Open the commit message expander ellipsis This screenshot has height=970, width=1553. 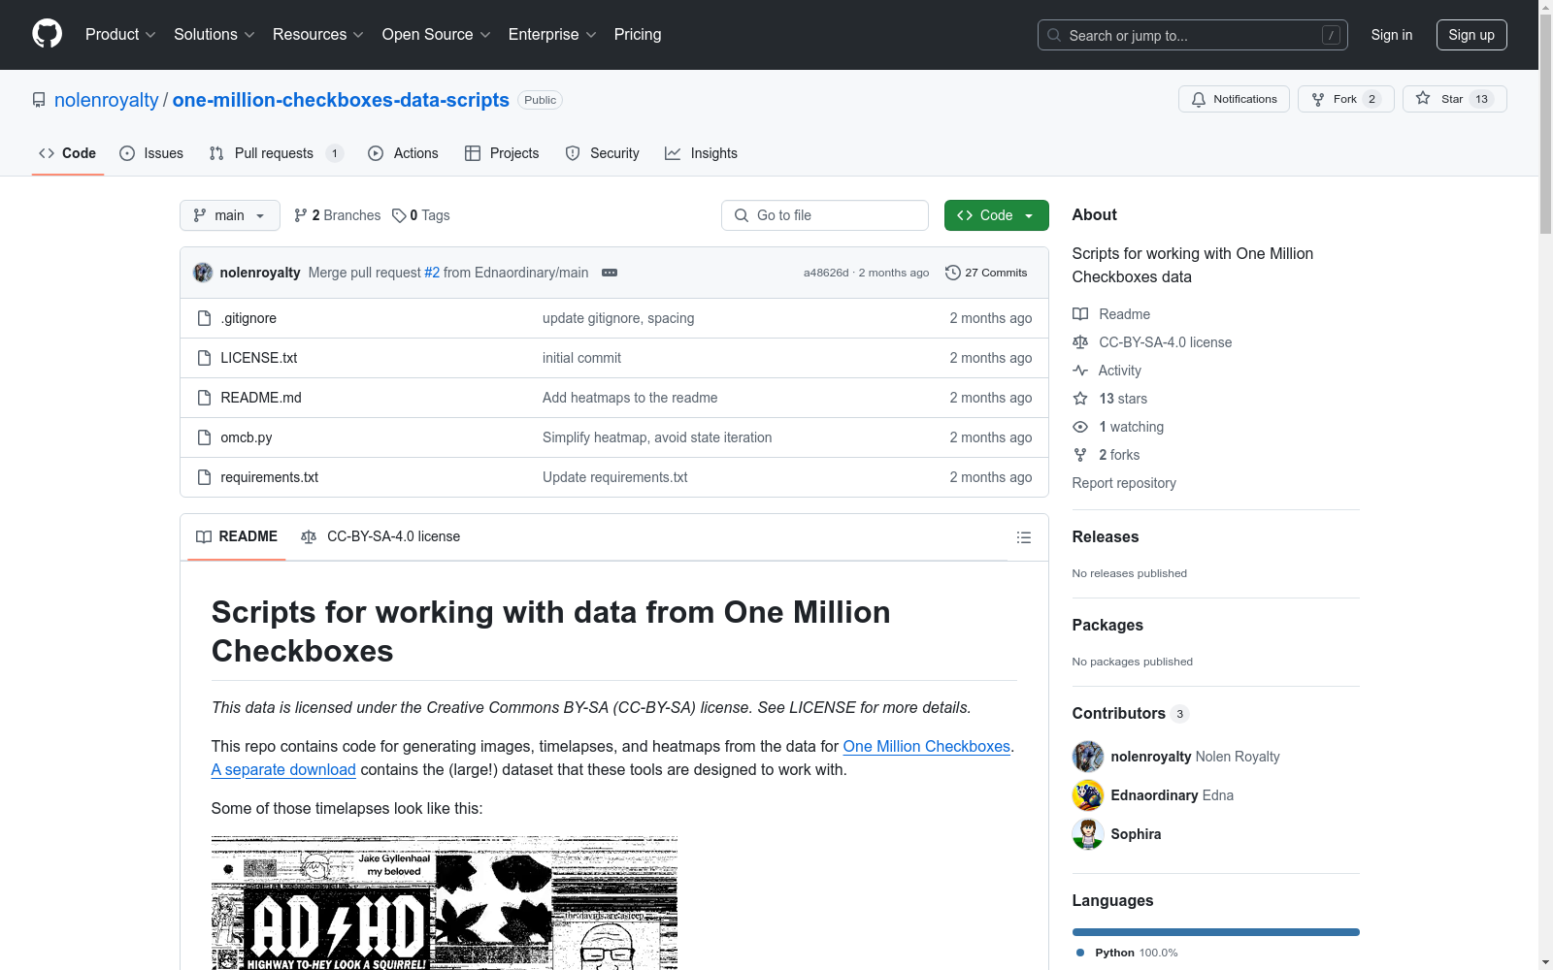610,273
